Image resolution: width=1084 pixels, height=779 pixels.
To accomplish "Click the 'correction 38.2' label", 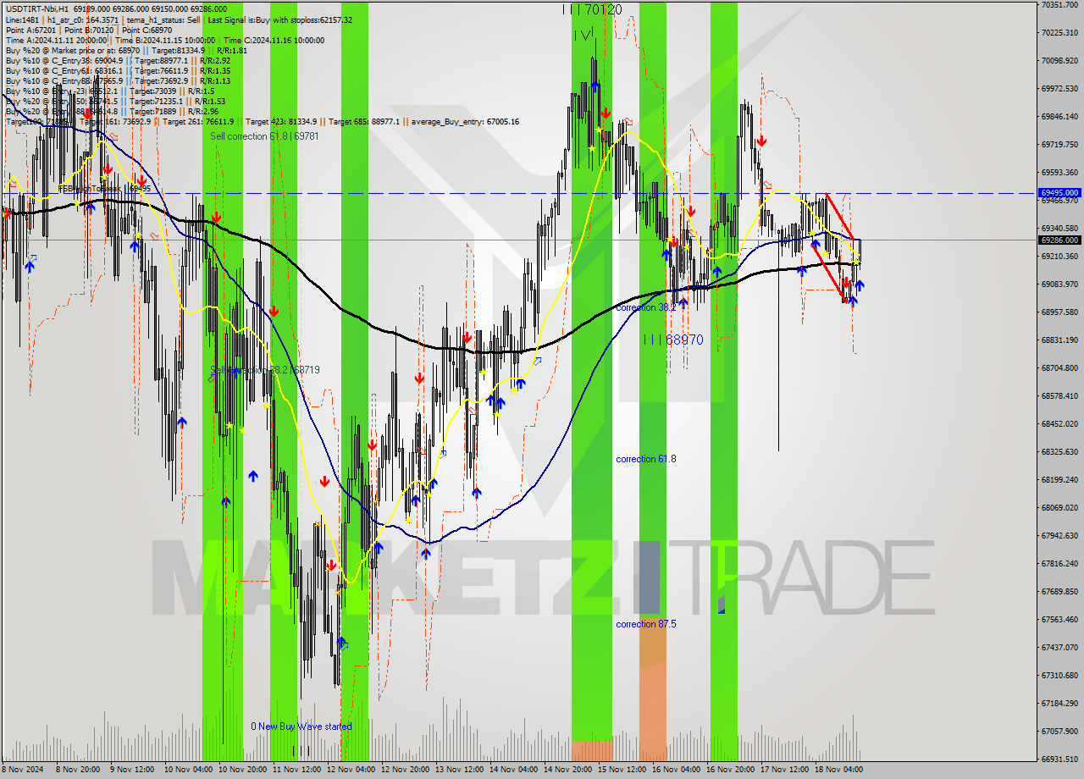I will pyautogui.click(x=645, y=307).
